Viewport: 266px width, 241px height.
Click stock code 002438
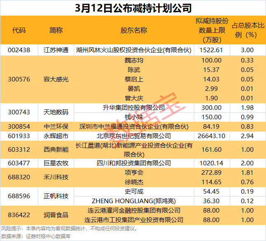tap(19, 50)
